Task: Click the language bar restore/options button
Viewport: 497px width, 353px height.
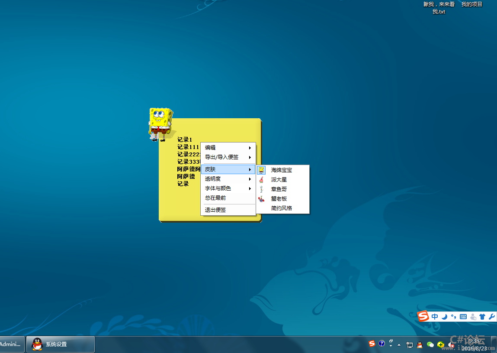Action: pos(391,341)
